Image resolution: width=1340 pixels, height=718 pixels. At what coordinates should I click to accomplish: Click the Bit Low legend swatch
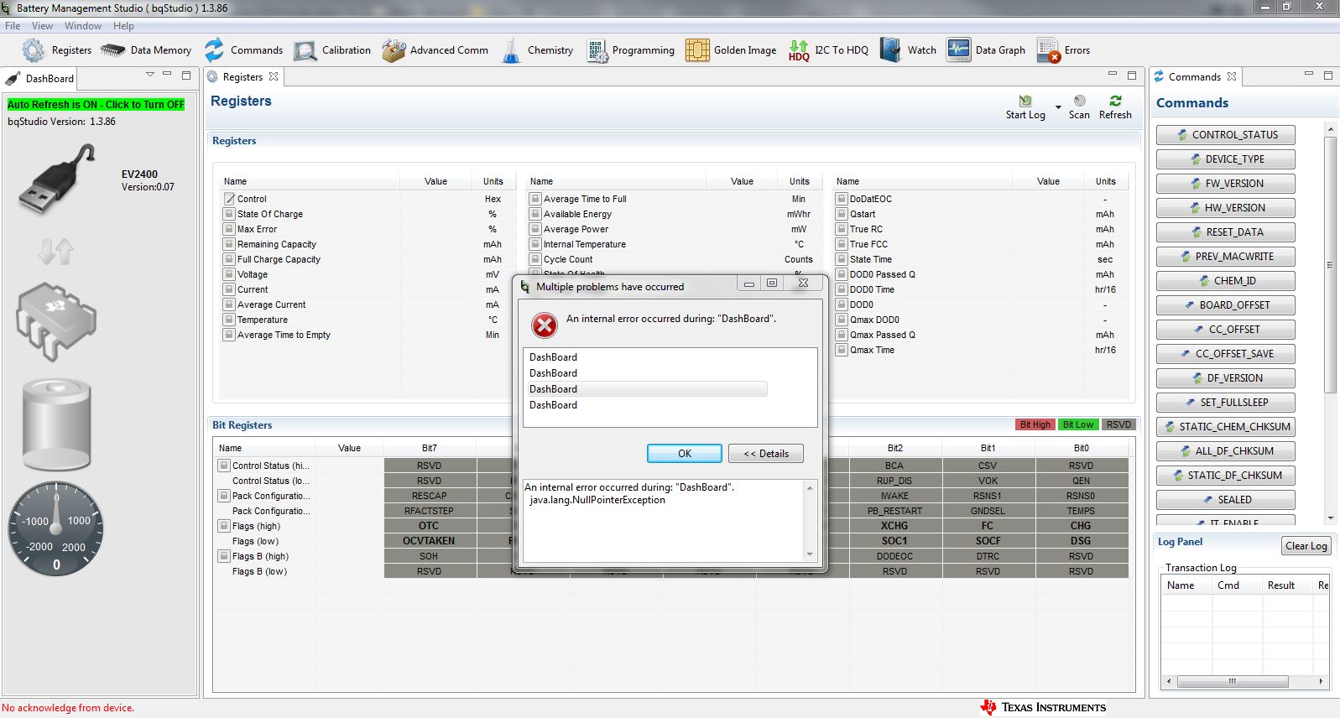(x=1077, y=424)
